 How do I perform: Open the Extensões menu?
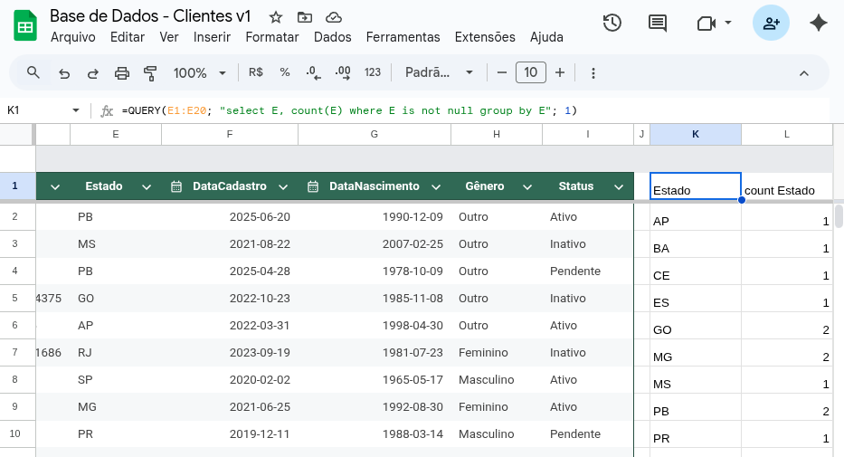[485, 37]
